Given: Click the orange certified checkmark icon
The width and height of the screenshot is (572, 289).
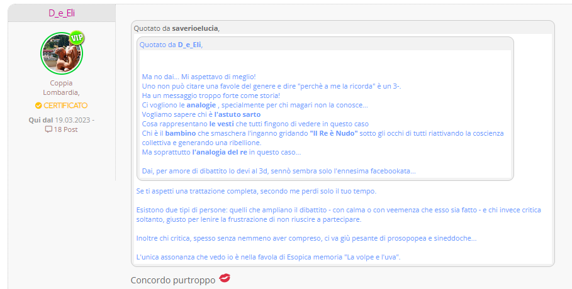Looking at the screenshot, I should (x=38, y=106).
